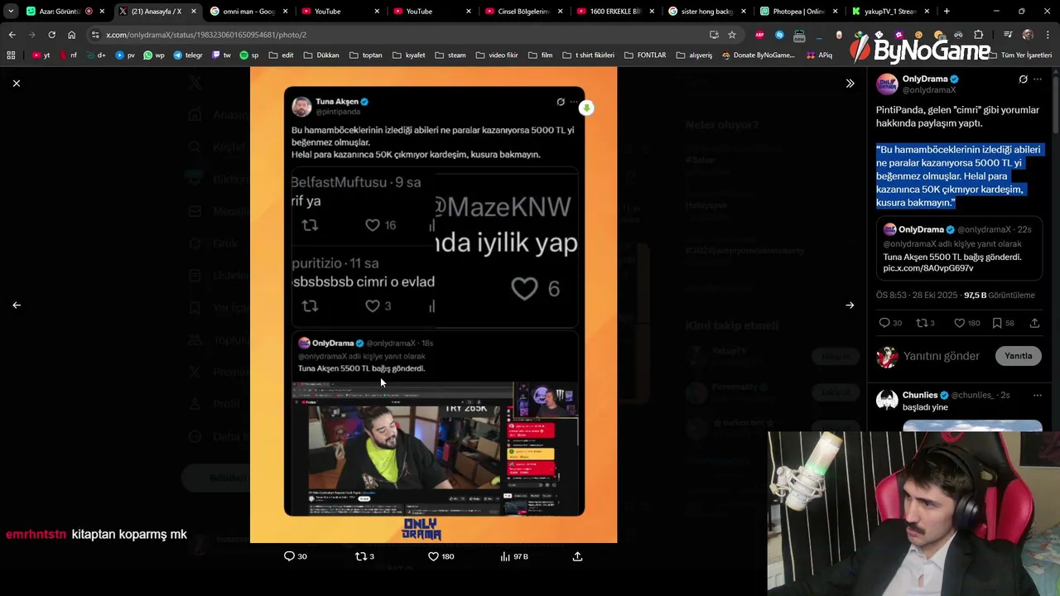Open the video fikir bookmark folder
The image size is (1060, 596).
(x=497, y=55)
